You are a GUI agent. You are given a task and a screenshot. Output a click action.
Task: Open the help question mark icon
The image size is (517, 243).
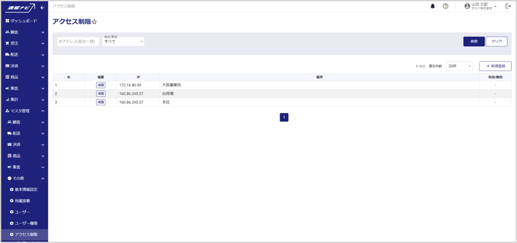click(446, 6)
